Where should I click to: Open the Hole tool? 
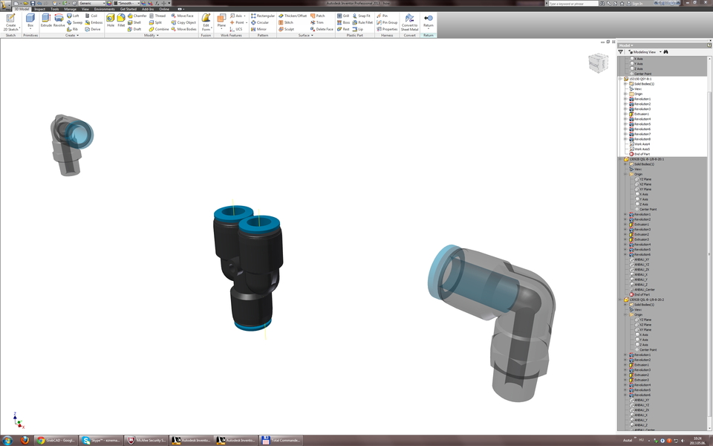pyautogui.click(x=109, y=22)
